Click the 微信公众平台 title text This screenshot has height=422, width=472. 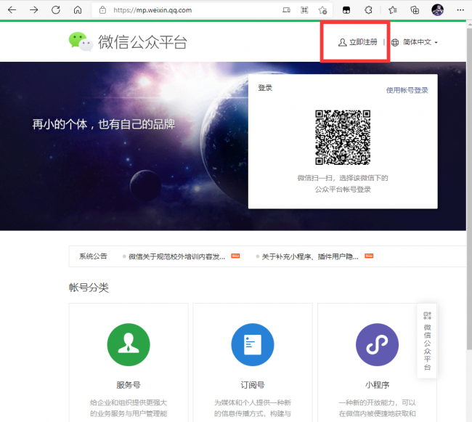142,42
